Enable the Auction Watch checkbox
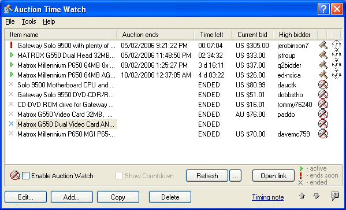This screenshot has height=210, width=346. pyautogui.click(x=25, y=176)
